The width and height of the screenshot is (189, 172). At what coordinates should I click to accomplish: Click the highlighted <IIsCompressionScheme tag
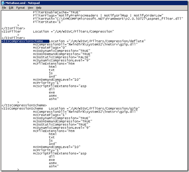25,41
